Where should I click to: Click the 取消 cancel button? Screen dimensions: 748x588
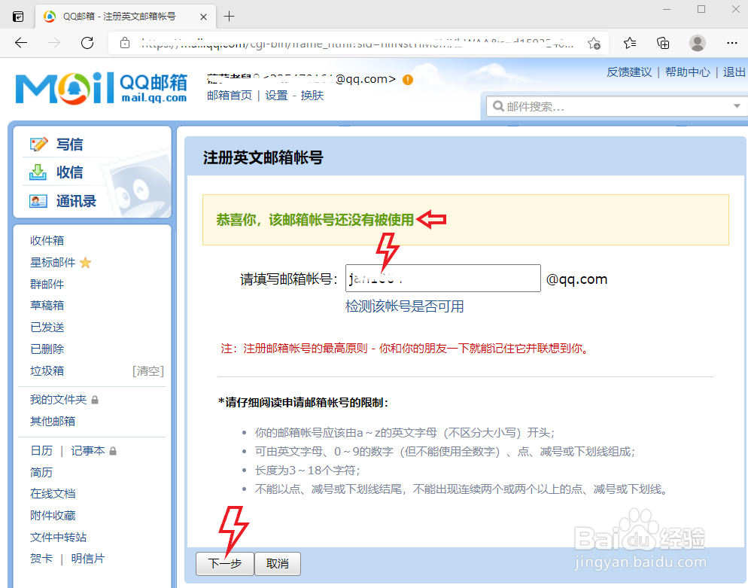click(x=277, y=563)
